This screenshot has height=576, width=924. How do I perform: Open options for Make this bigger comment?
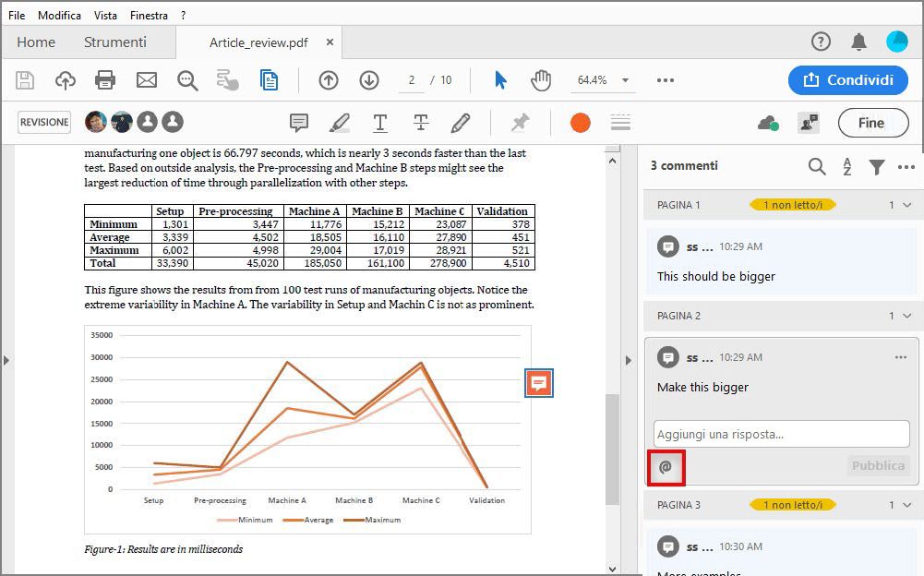click(900, 357)
